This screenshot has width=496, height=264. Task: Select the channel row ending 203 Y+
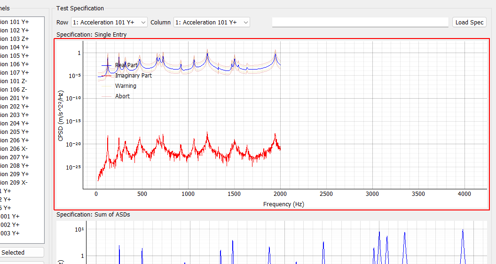click(22, 115)
